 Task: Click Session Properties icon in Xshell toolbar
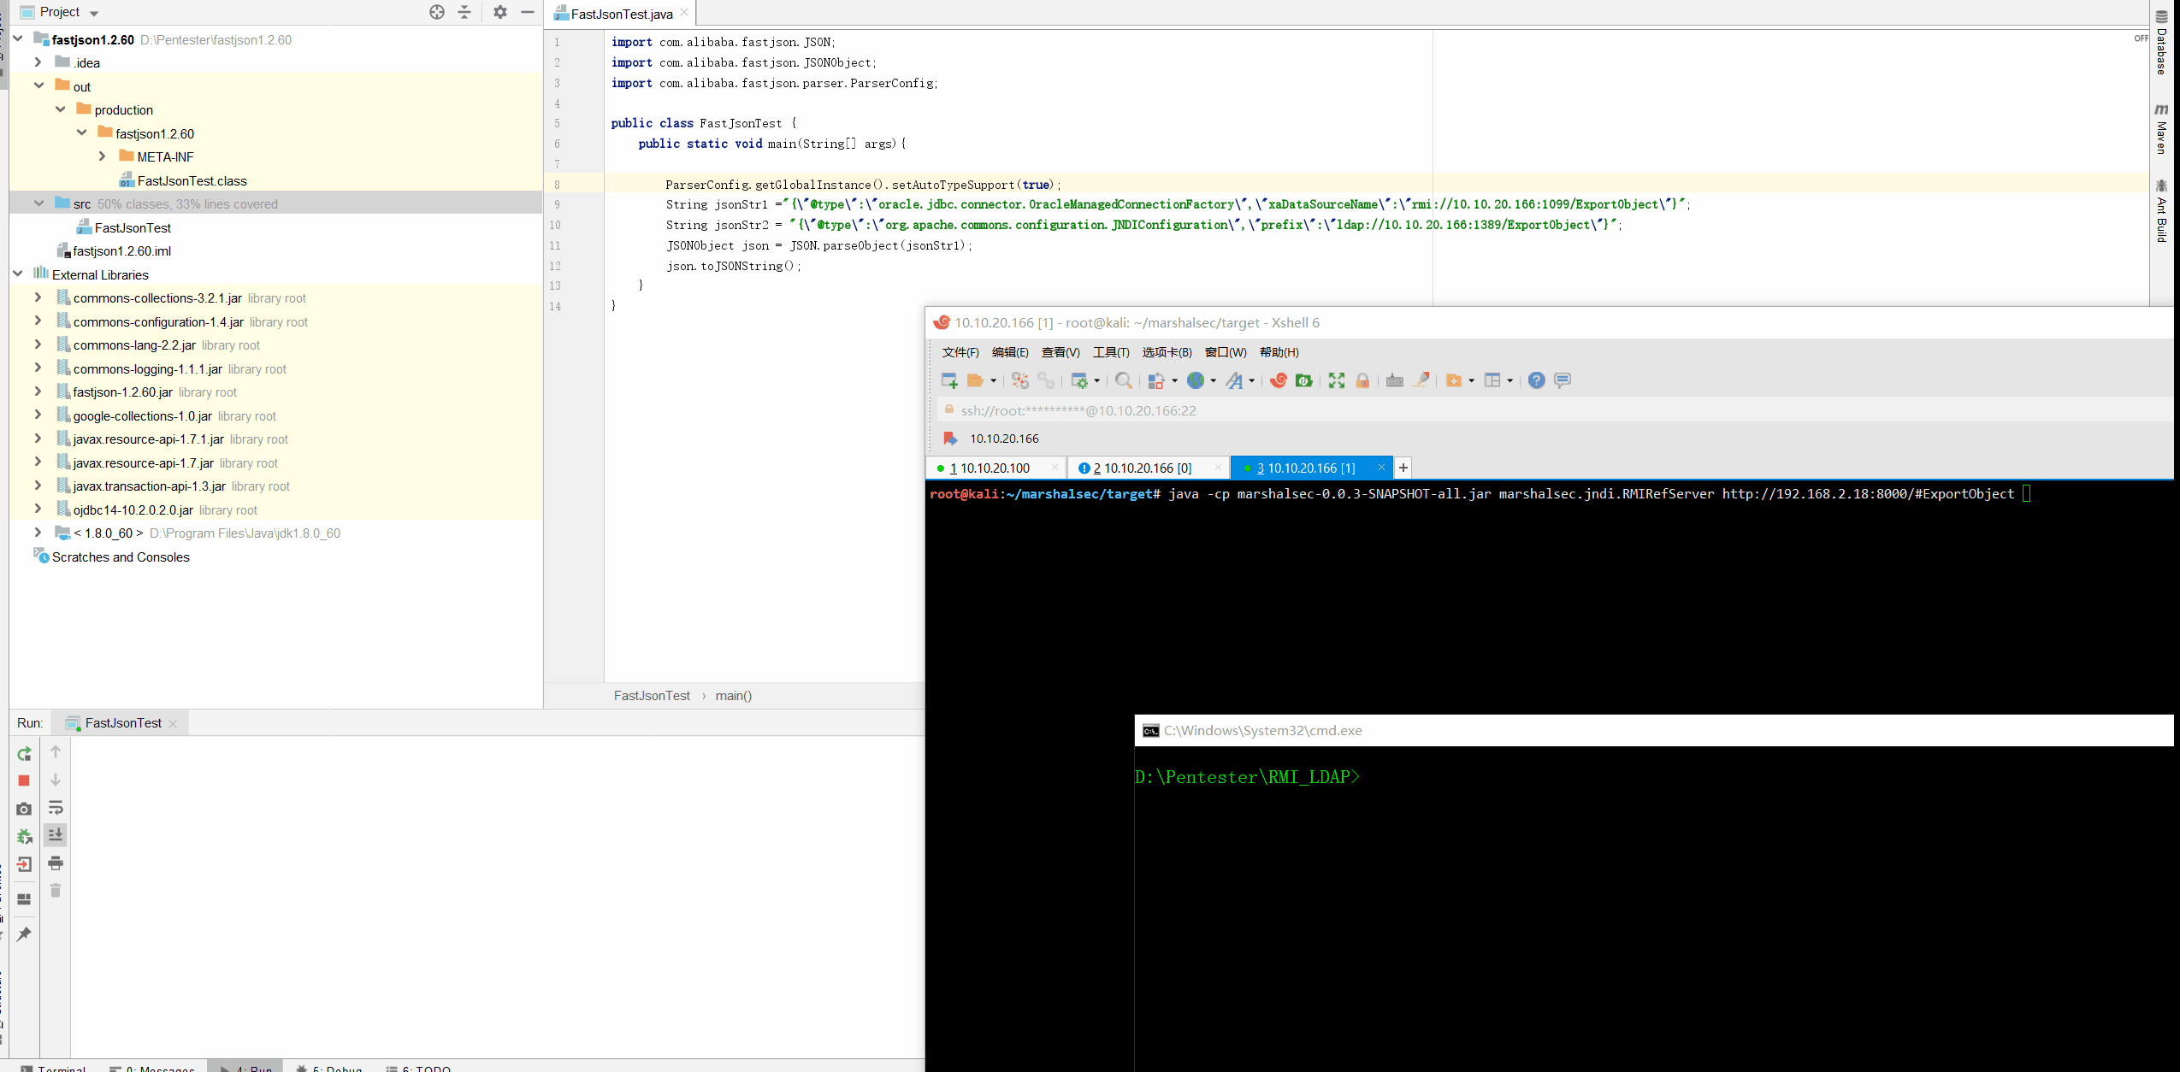1079,380
